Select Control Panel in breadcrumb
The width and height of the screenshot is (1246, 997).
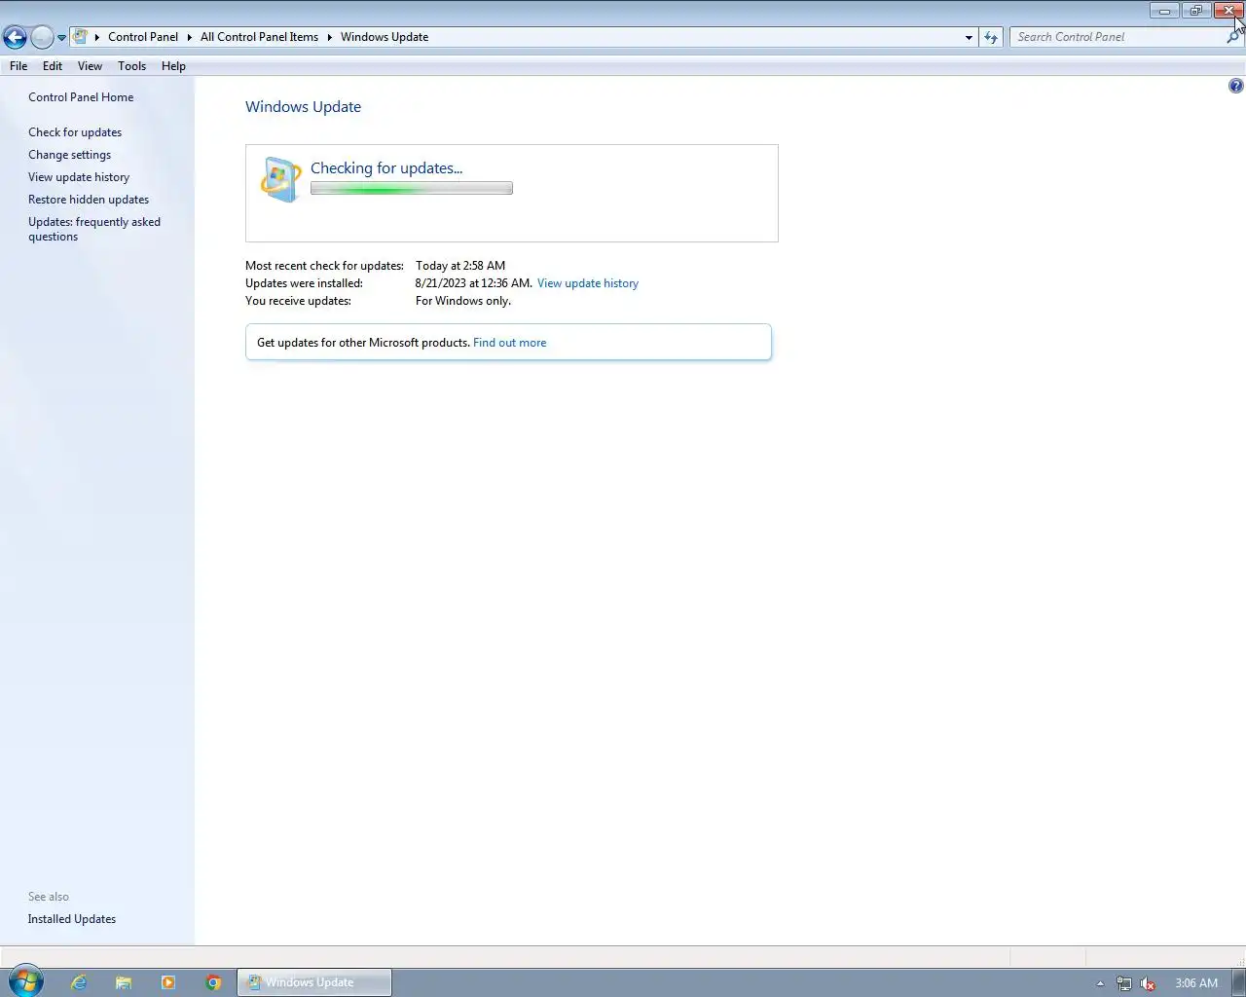tap(143, 37)
